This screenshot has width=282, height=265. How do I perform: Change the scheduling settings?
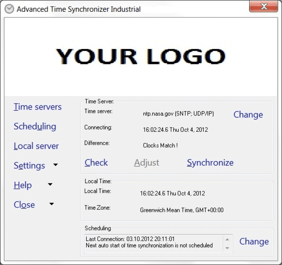254,241
